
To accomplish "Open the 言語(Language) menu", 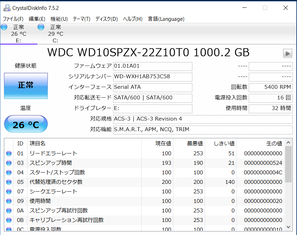I will tap(166, 19).
